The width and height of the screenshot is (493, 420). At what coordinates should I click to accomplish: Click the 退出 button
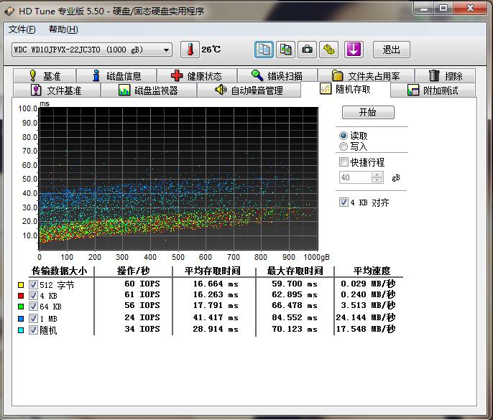tap(392, 50)
